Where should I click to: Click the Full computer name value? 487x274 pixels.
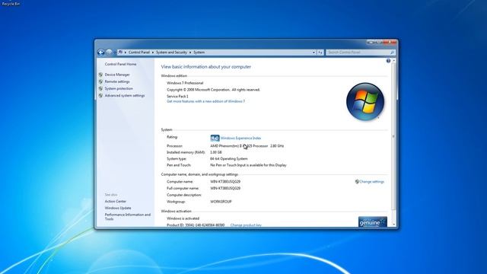tap(225, 188)
